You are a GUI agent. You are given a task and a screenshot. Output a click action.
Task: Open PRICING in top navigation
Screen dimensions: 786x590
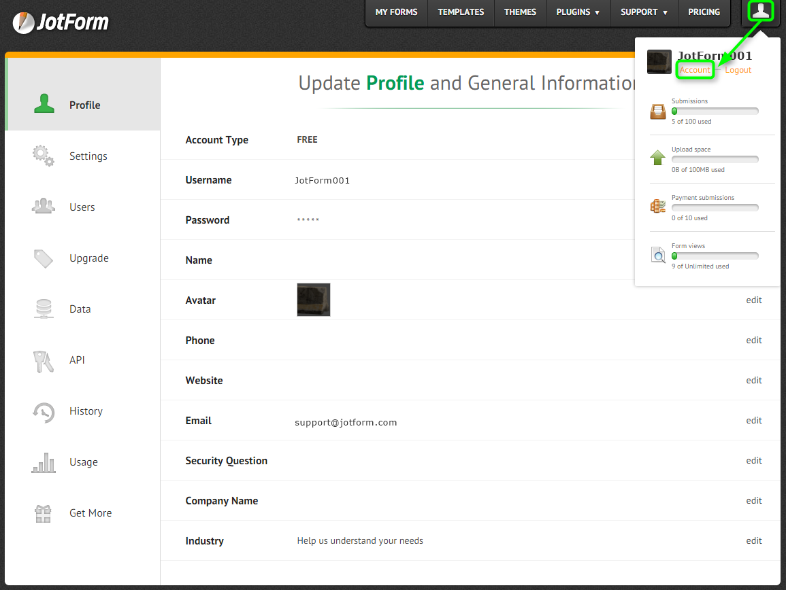click(704, 12)
